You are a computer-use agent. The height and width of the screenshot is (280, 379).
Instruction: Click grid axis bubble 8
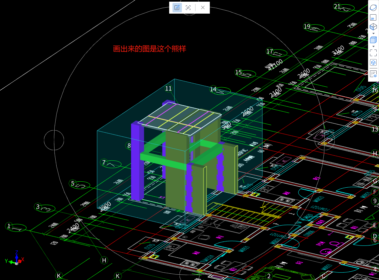coord(129,145)
